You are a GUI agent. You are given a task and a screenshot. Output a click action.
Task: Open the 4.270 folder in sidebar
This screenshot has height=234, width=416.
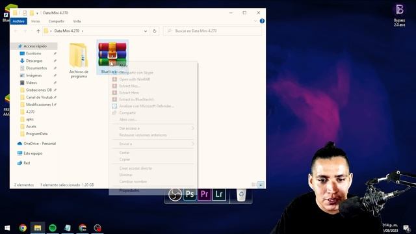30,112
